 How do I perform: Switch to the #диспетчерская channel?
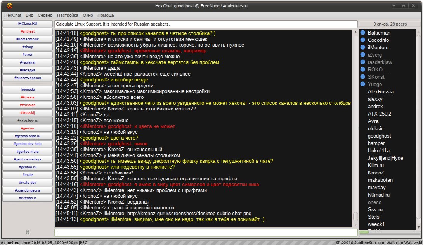[28, 78]
